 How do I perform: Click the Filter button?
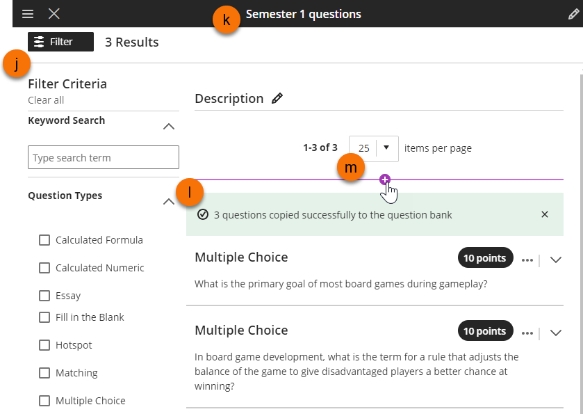click(x=60, y=42)
